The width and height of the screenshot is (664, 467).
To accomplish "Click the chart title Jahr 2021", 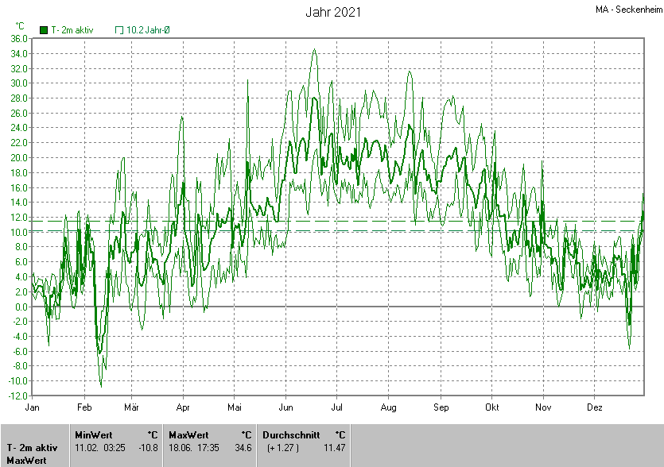I will coord(333,12).
